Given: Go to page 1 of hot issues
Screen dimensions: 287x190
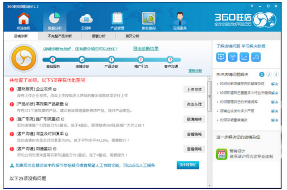Looking at the screenshot, I should (262, 74).
